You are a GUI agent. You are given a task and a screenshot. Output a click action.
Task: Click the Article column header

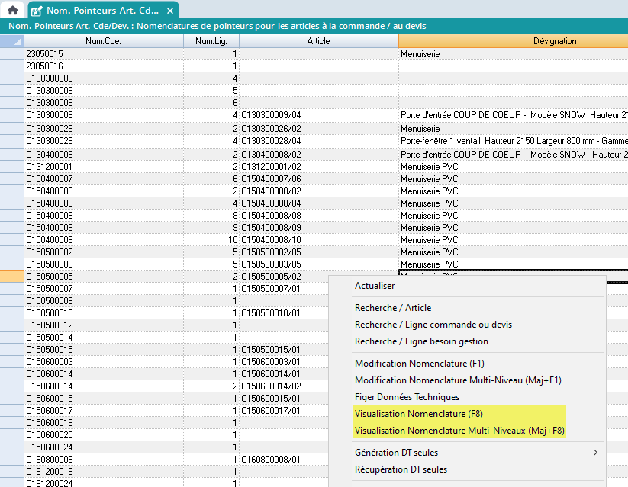[x=318, y=41]
